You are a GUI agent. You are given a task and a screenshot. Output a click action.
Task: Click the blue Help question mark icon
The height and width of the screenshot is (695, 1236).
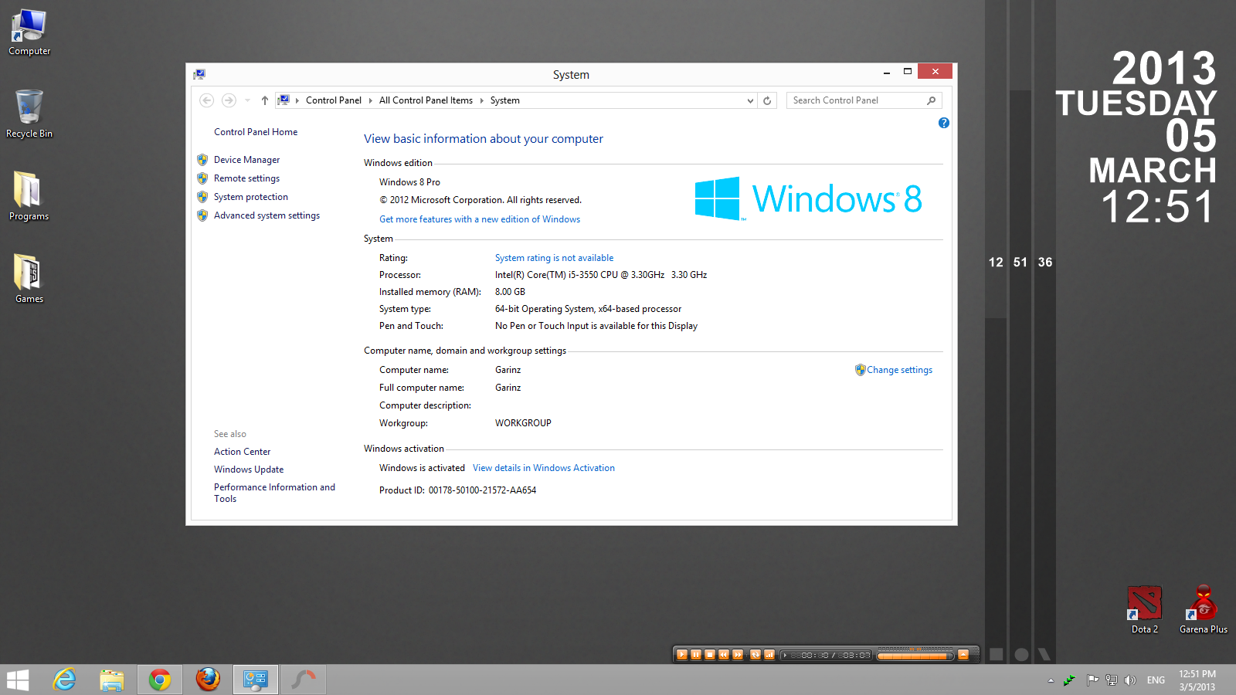click(x=943, y=123)
